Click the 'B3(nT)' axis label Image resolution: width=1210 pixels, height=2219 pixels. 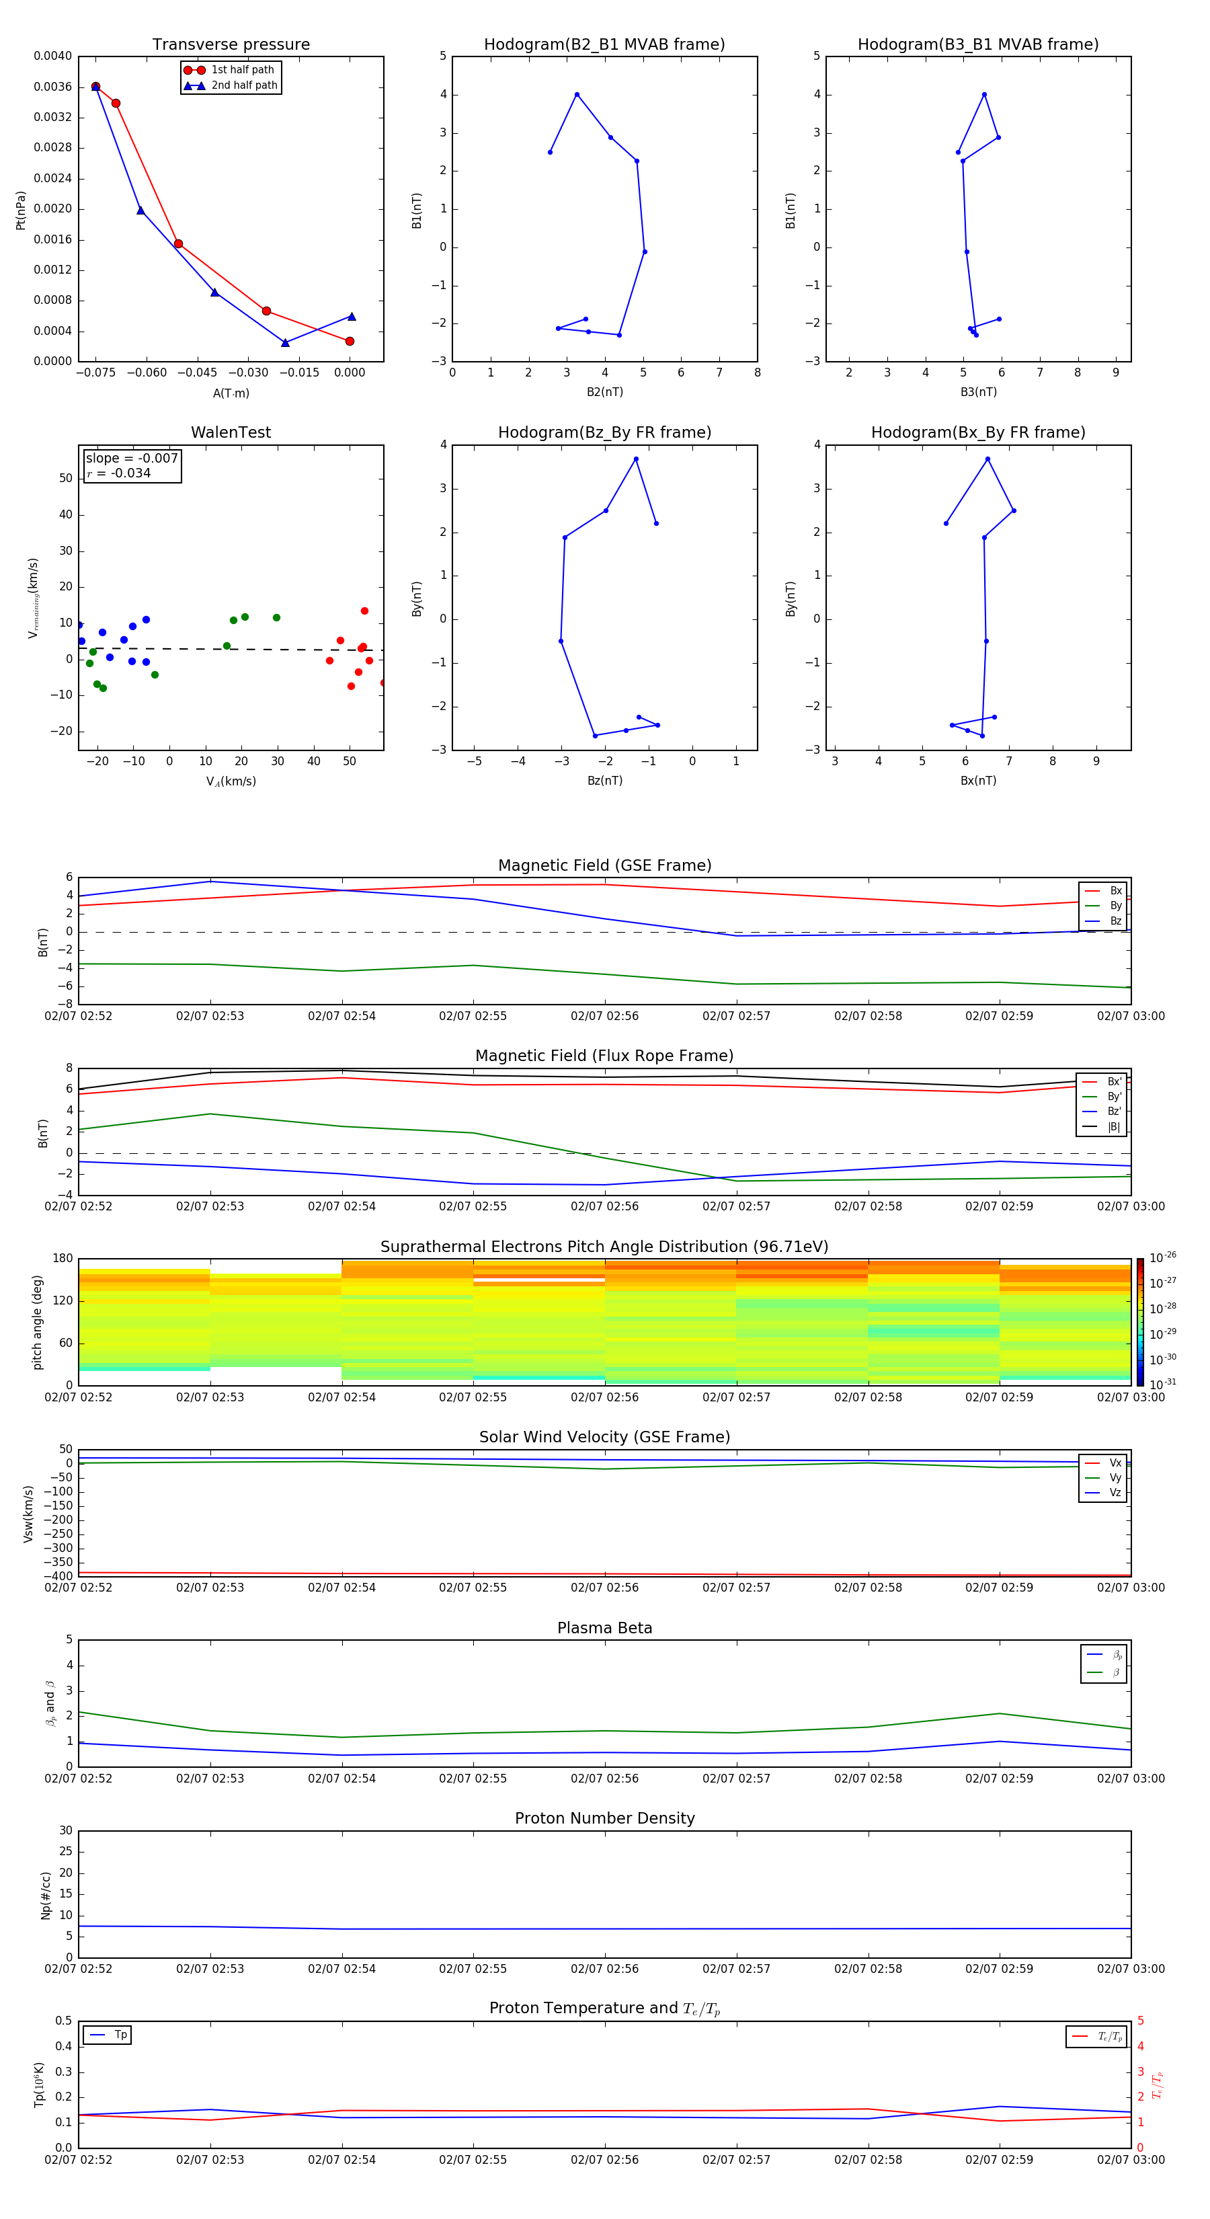click(978, 392)
